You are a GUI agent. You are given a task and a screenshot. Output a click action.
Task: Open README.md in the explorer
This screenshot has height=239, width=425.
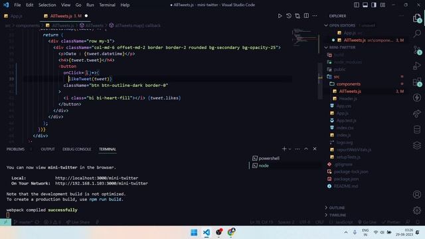345,187
